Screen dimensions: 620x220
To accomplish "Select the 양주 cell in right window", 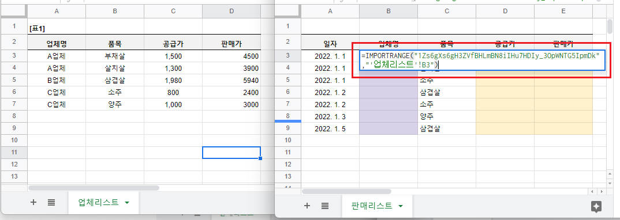I will click(x=447, y=116).
